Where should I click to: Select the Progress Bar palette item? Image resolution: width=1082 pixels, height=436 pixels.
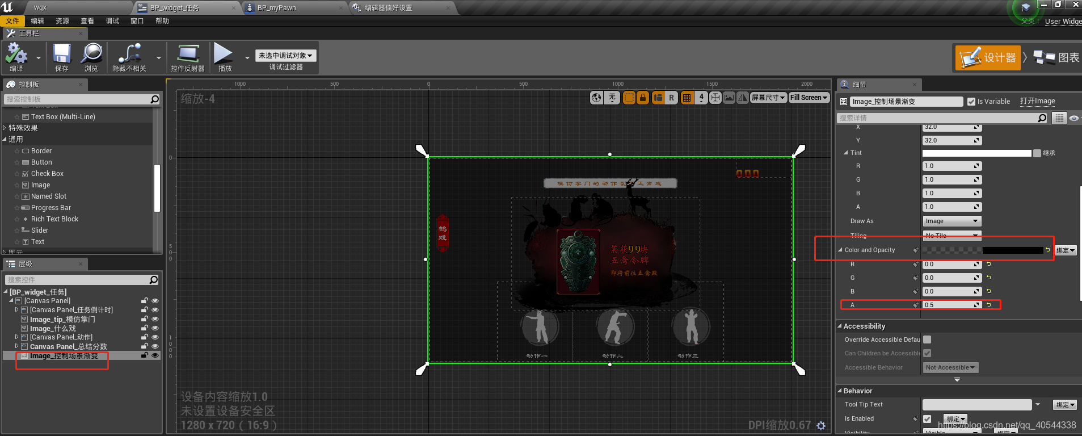pos(50,208)
